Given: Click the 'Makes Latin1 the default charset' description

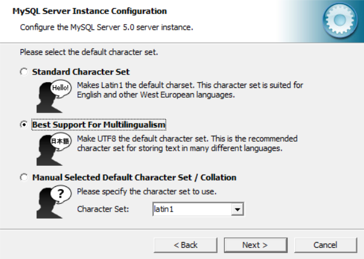Looking at the screenshot, I should [x=190, y=90].
